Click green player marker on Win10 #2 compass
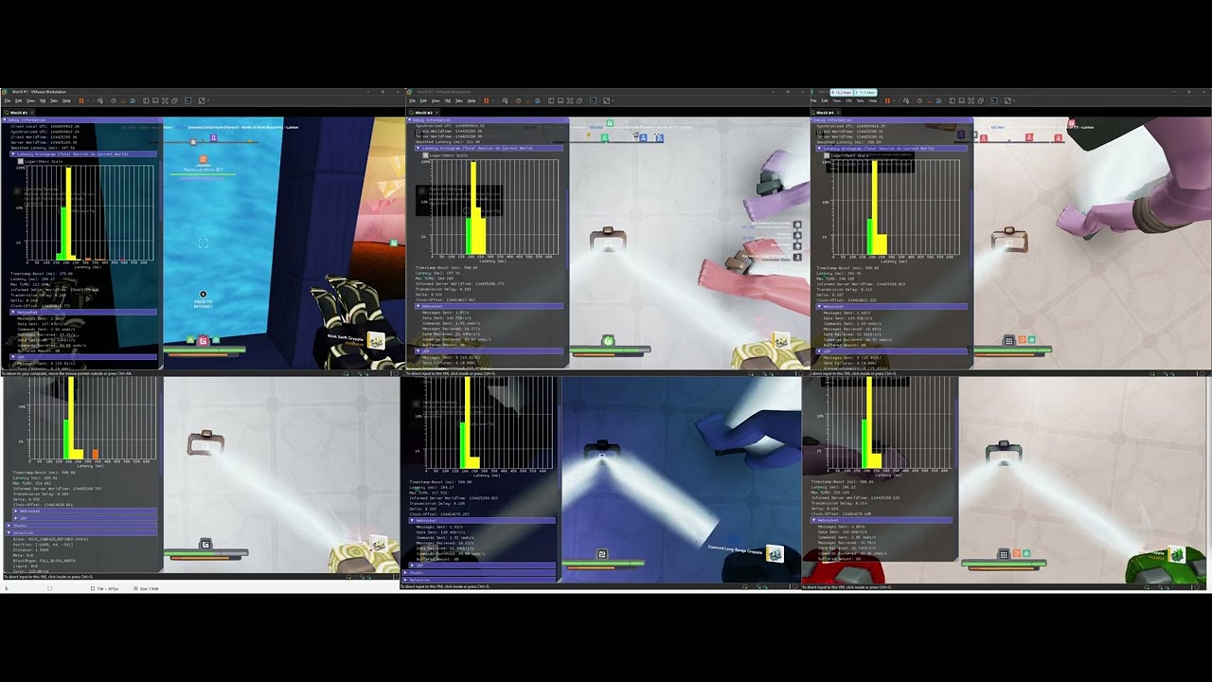This screenshot has height=682, width=1212. point(605,137)
